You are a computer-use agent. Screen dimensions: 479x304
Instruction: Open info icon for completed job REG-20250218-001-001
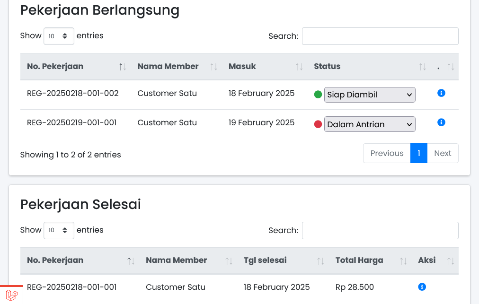click(x=422, y=287)
